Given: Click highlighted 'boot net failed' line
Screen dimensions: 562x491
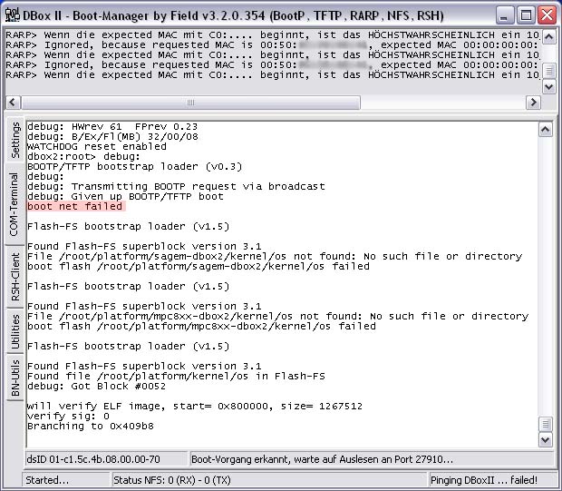Looking at the screenshot, I should tap(76, 206).
